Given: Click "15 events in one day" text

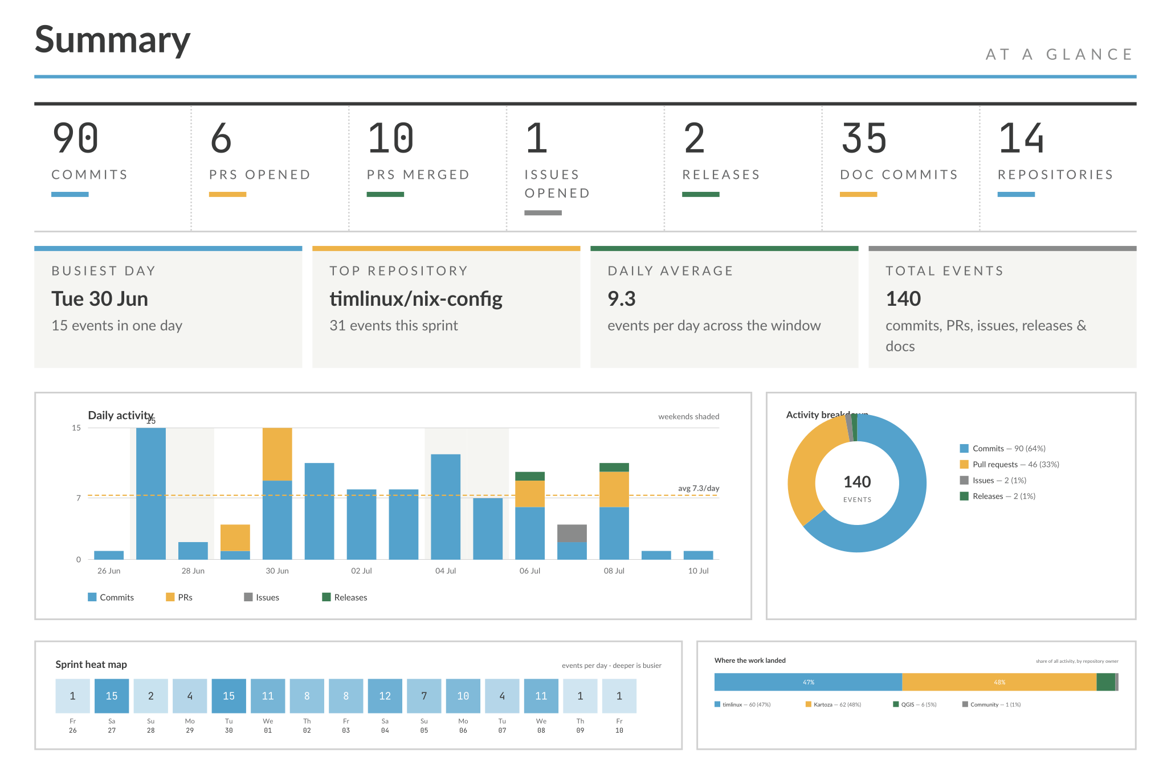Looking at the screenshot, I should 117,326.
